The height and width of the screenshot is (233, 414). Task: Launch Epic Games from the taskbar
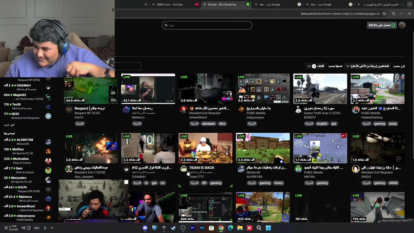coord(164,228)
